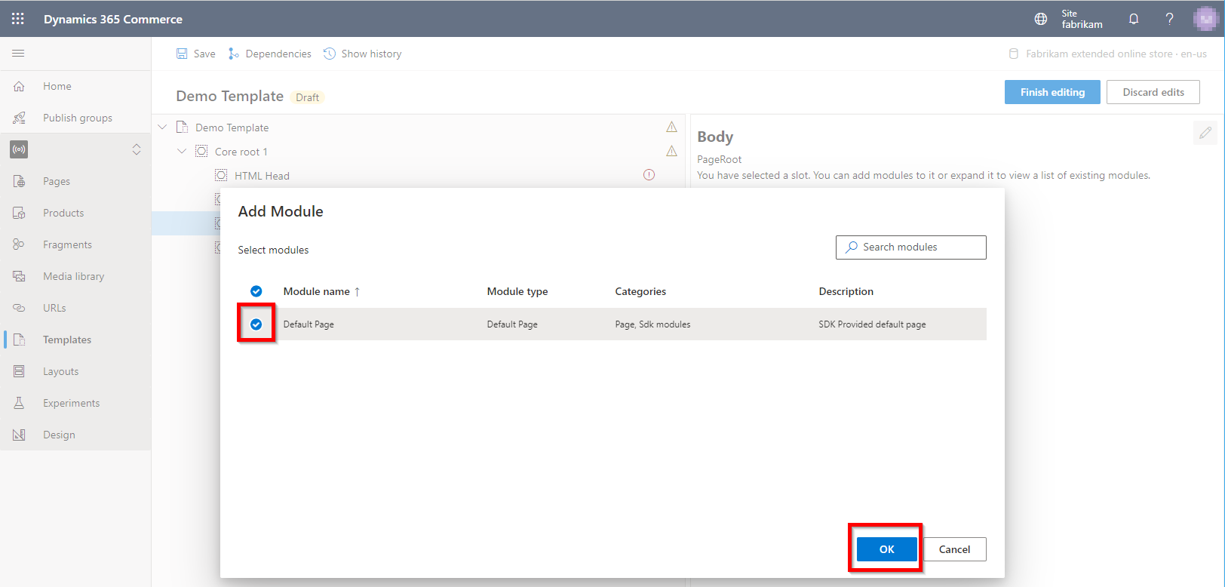
Task: Collapse the Core root 1 node
Action: [182, 152]
